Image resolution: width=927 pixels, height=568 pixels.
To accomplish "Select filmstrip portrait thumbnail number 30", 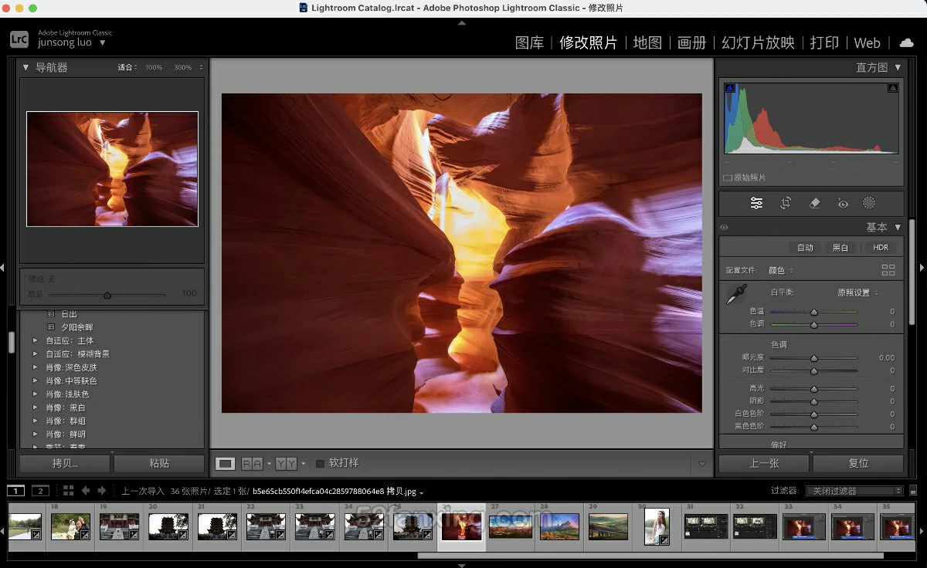I will pos(657,526).
